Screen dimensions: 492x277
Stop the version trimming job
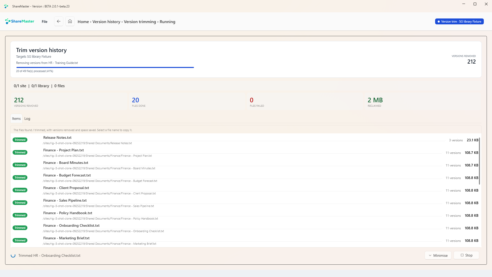click(466, 255)
